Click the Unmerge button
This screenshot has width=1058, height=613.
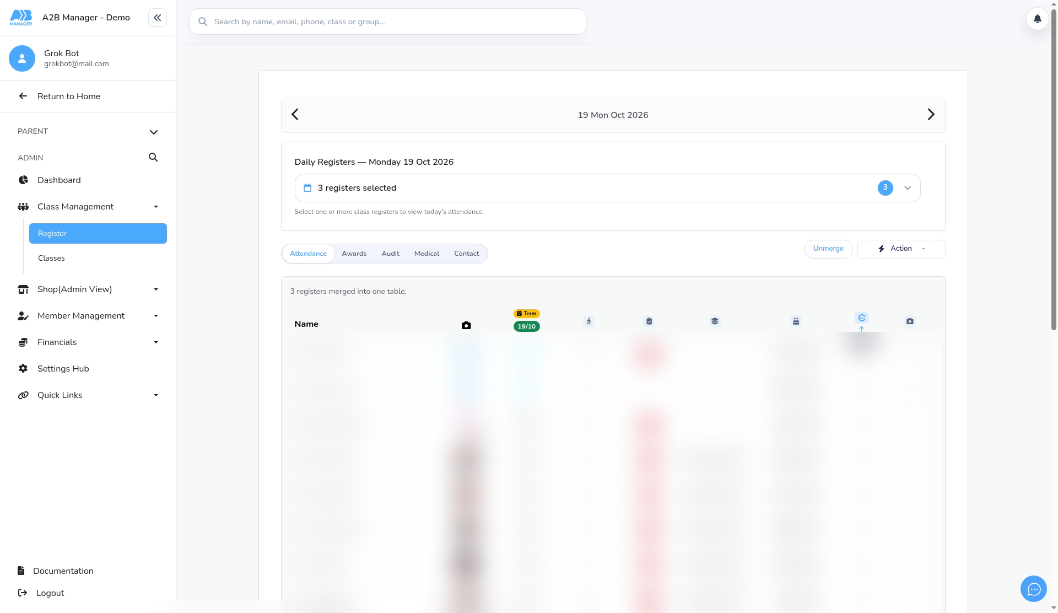tap(828, 249)
